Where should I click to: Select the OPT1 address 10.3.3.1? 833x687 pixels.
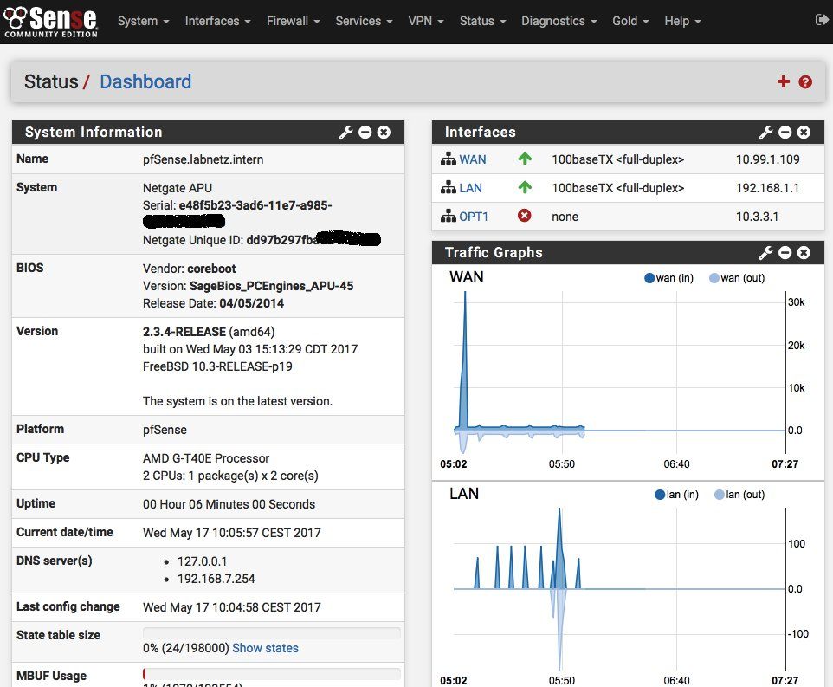757,217
